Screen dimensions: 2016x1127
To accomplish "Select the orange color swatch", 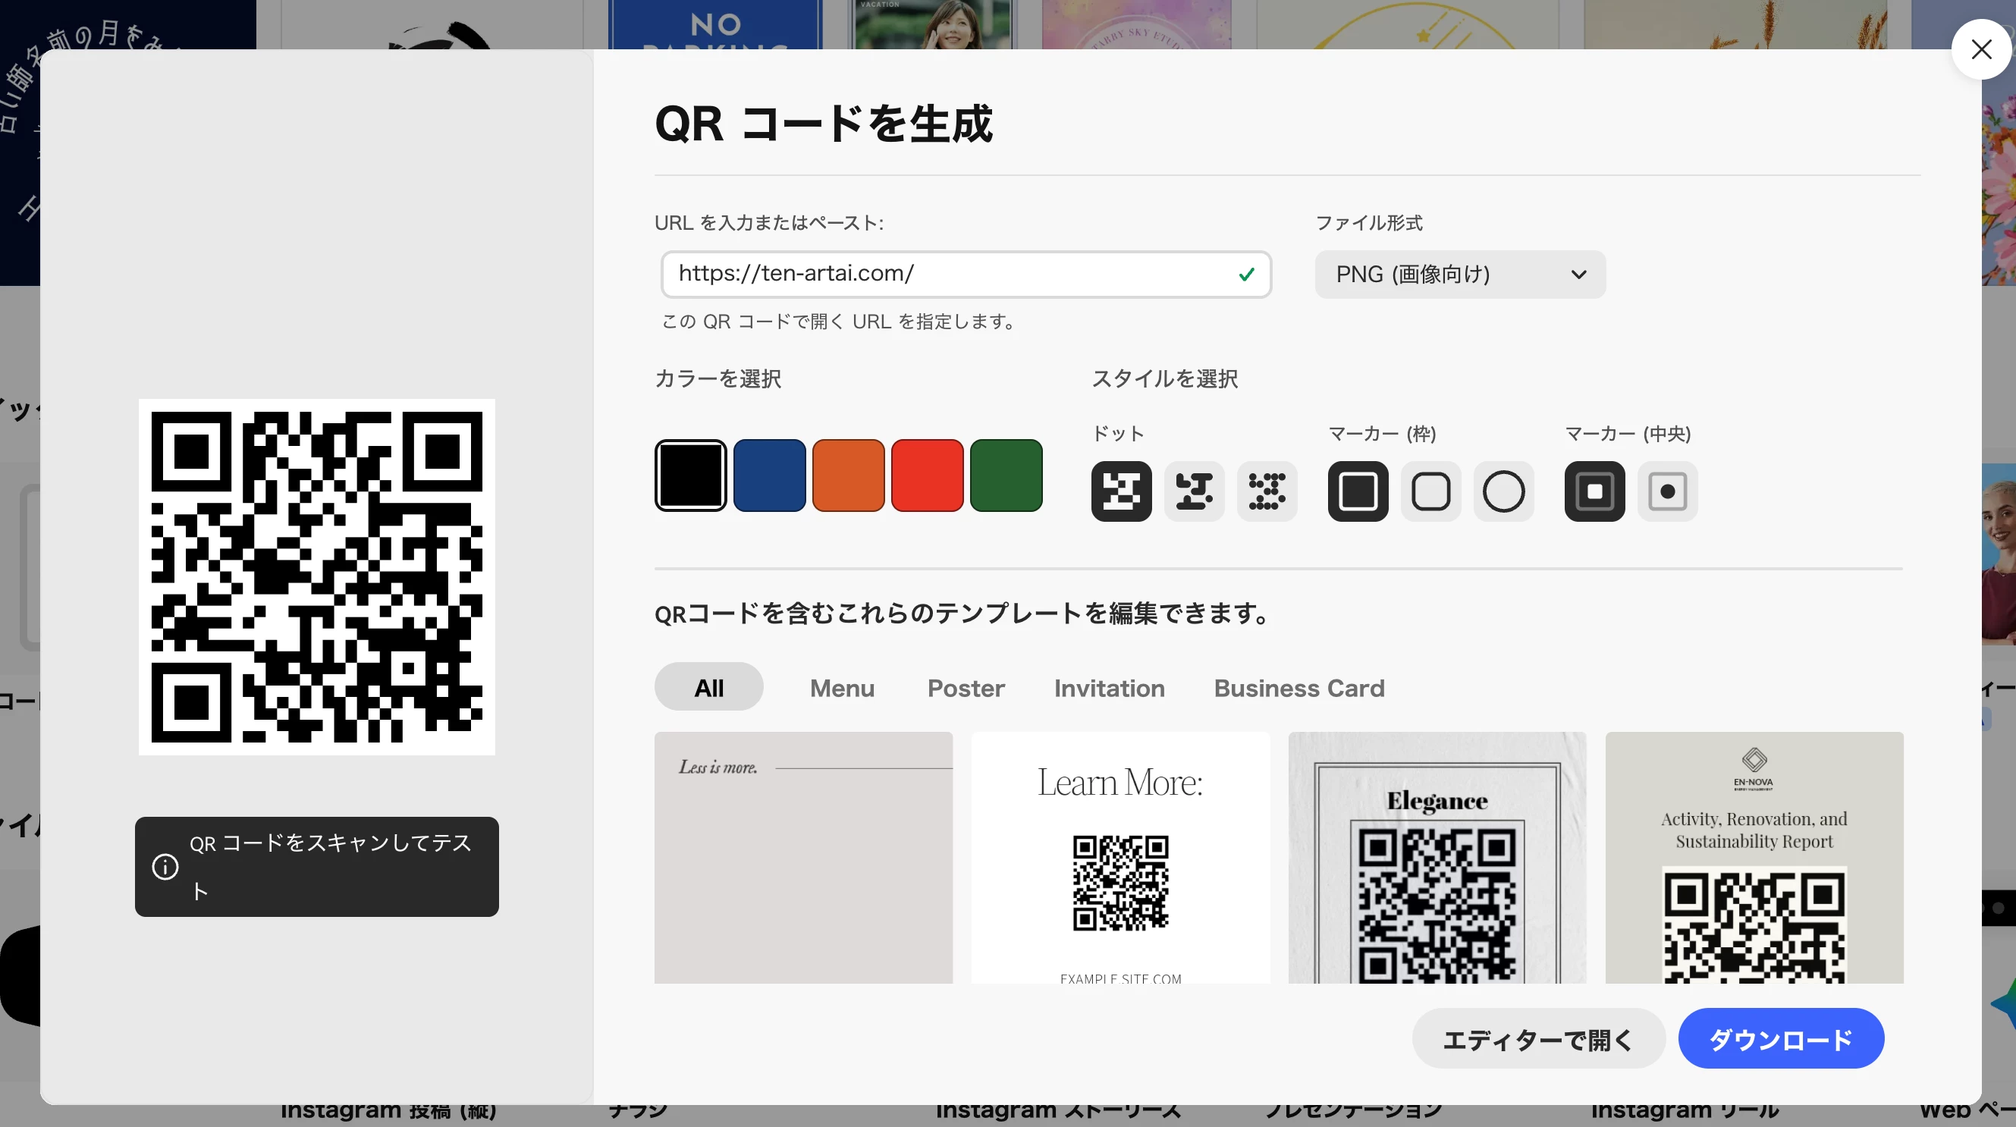I will click(x=849, y=475).
